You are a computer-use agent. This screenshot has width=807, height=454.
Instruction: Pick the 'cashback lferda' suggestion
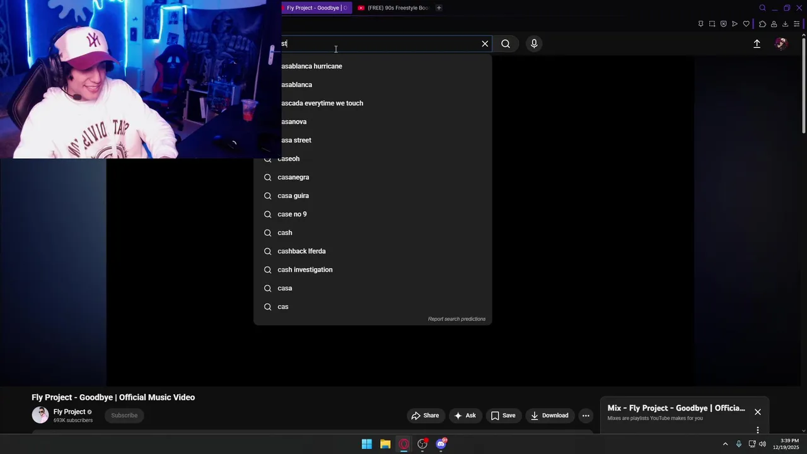[373, 251]
